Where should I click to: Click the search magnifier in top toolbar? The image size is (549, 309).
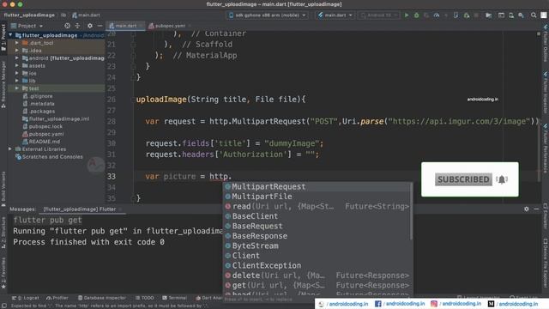coord(534,15)
